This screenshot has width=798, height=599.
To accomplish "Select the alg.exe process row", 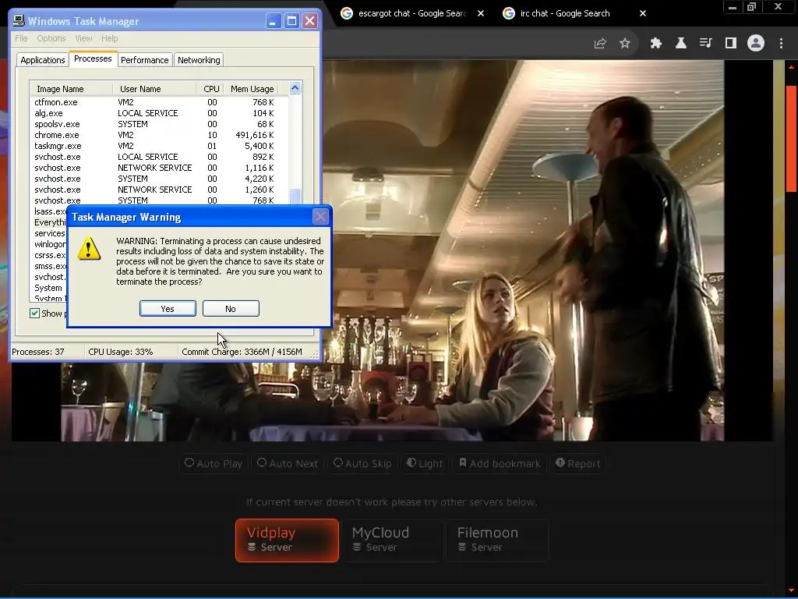I will 159,113.
